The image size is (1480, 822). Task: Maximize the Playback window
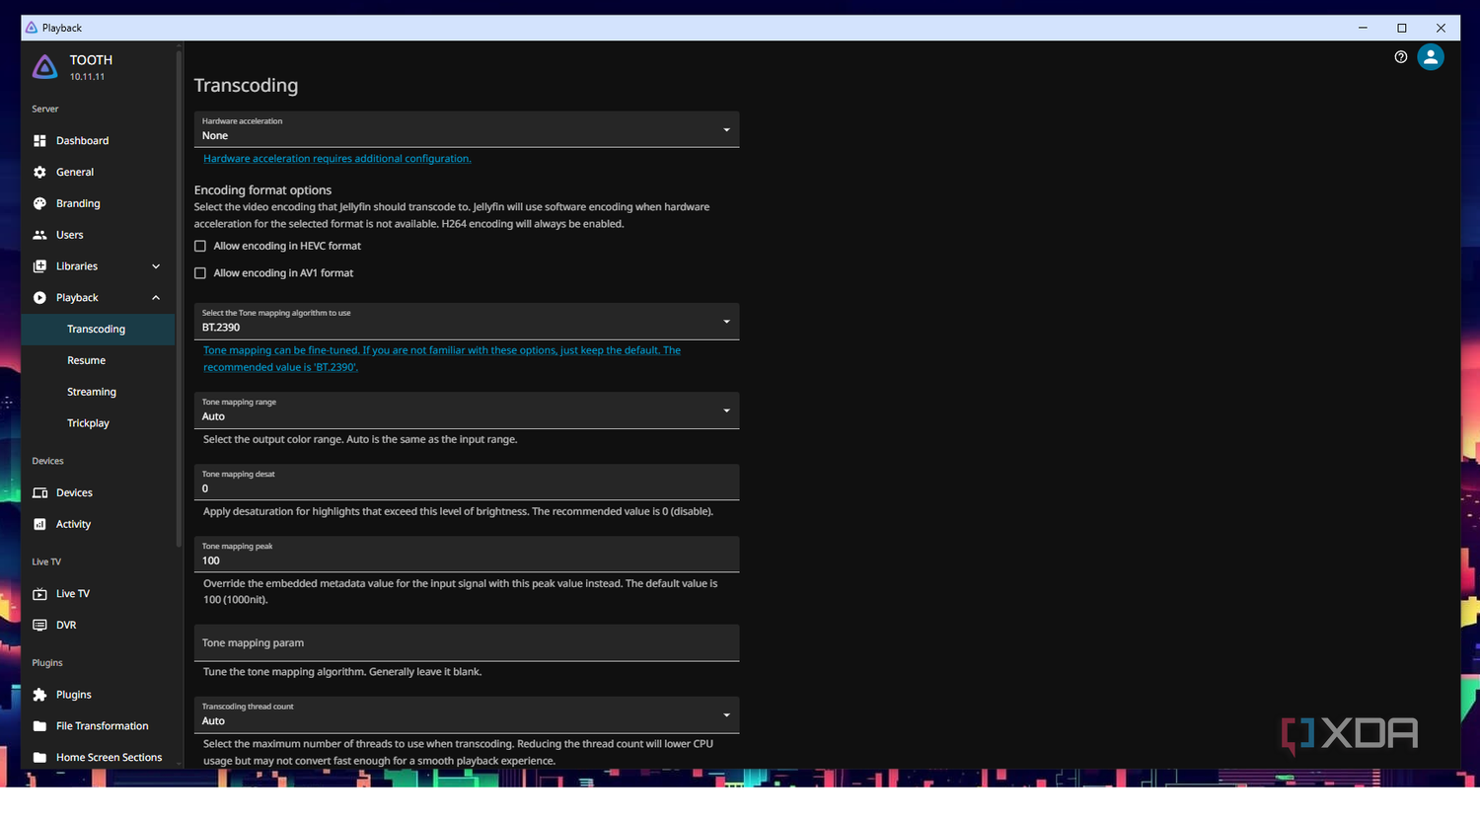(x=1401, y=28)
